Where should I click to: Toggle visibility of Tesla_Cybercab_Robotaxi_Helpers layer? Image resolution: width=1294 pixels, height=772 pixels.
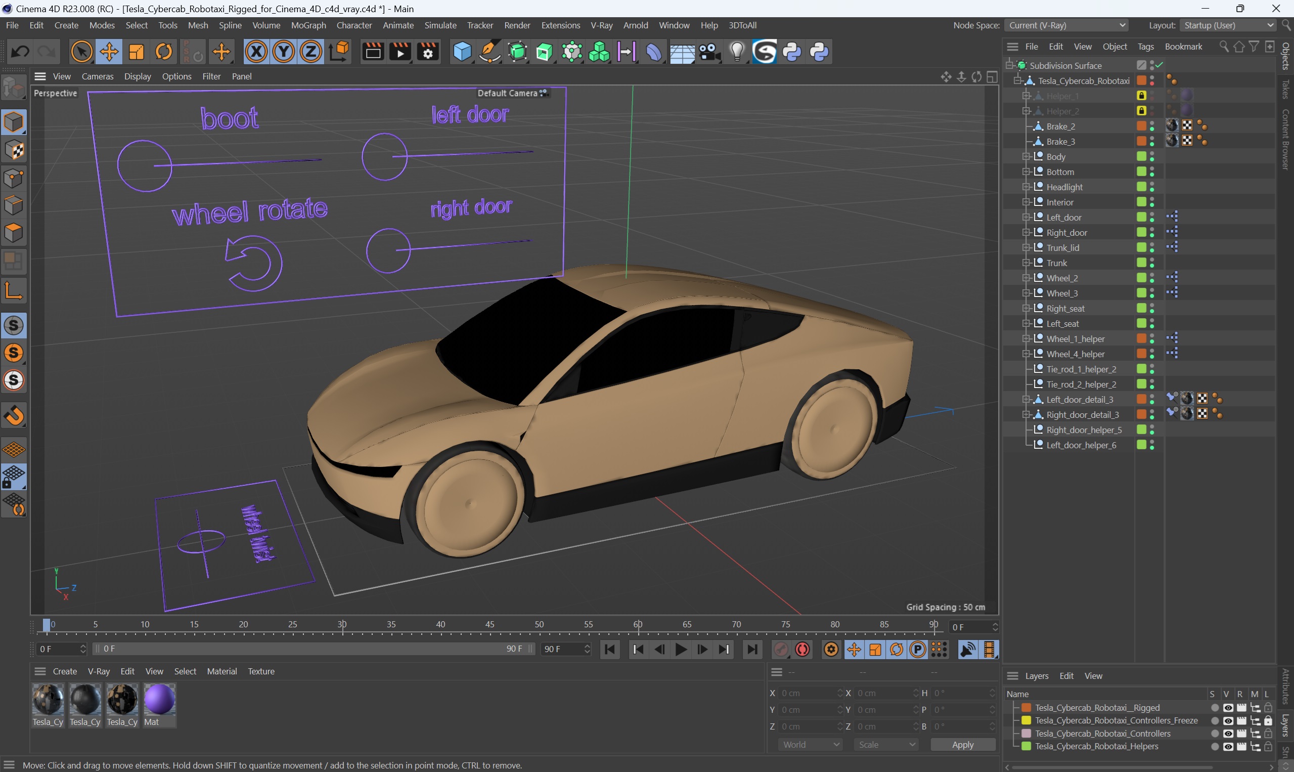point(1228,747)
